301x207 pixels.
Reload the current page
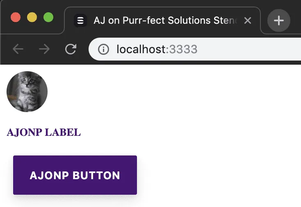[71, 49]
